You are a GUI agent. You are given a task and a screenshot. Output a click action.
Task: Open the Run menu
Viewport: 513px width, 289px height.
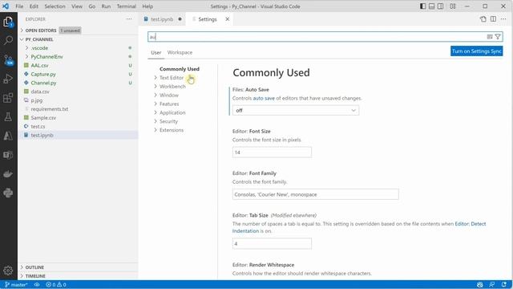106,6
